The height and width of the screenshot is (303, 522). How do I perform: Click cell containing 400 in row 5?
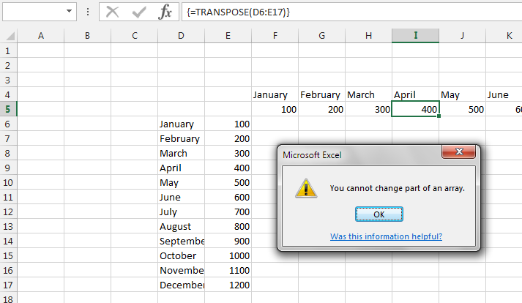click(415, 109)
